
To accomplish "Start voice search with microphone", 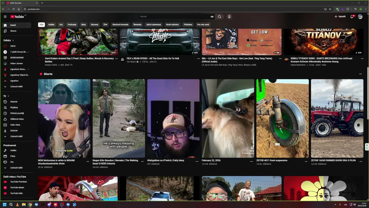I will 229,16.
